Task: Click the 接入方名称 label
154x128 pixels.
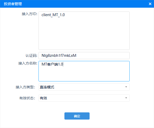Action: pos(28,63)
